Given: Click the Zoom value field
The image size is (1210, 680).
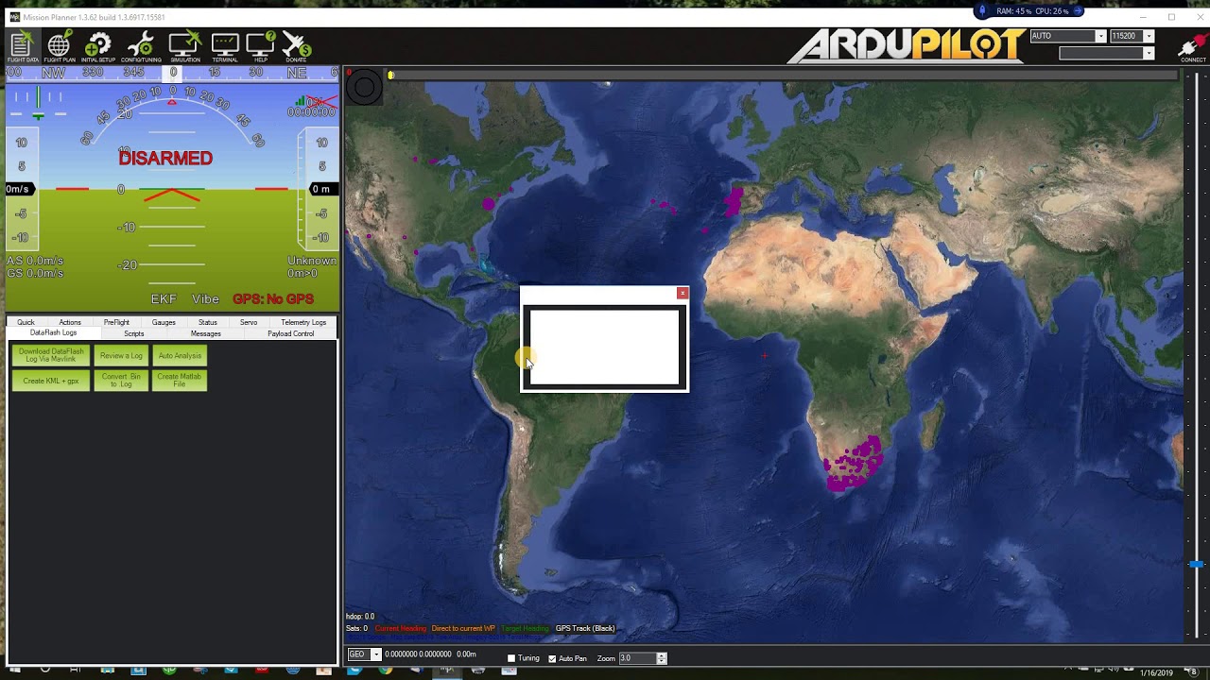Looking at the screenshot, I should (637, 658).
